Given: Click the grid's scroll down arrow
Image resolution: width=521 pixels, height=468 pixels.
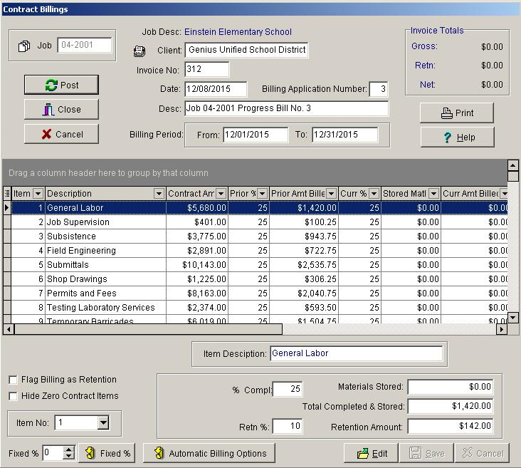Looking at the screenshot, I should pyautogui.click(x=513, y=318).
